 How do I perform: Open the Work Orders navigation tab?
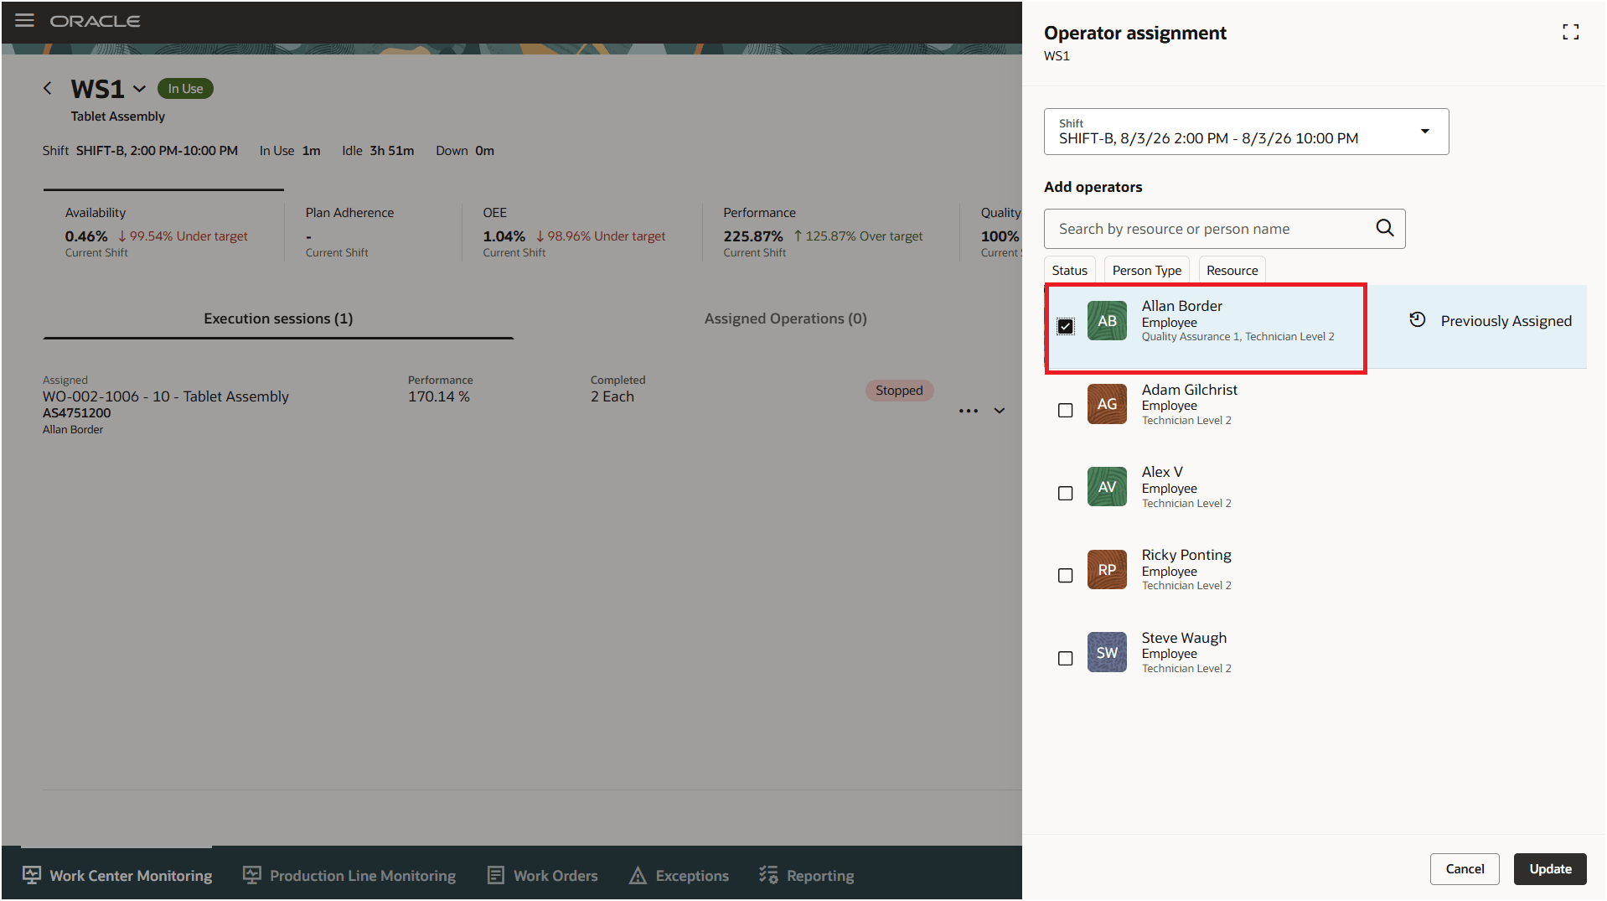543,875
